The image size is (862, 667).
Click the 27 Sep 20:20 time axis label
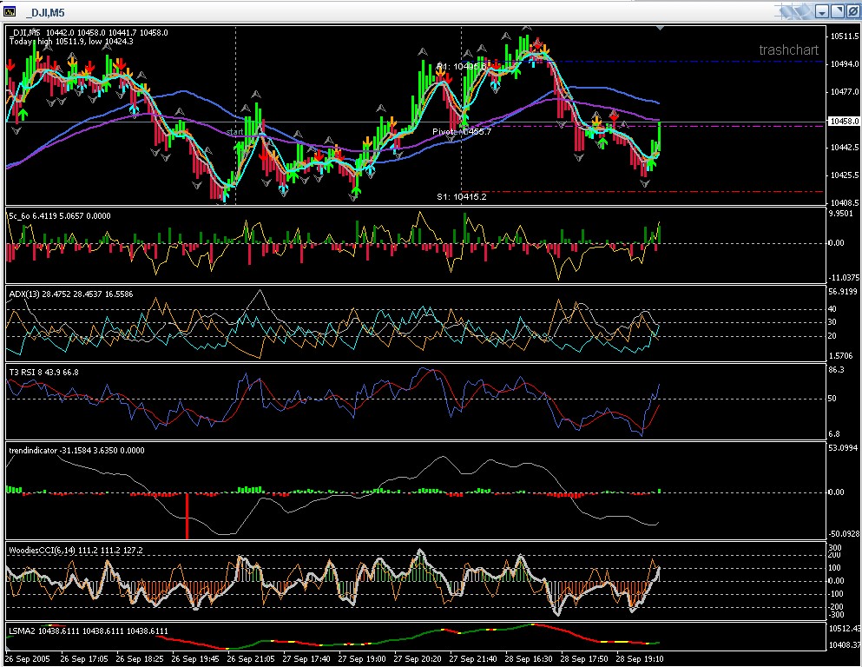pyautogui.click(x=418, y=659)
